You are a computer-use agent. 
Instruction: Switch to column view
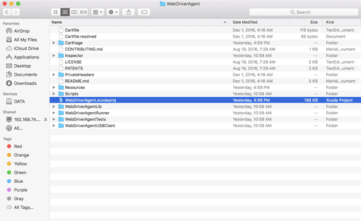tap(74, 12)
